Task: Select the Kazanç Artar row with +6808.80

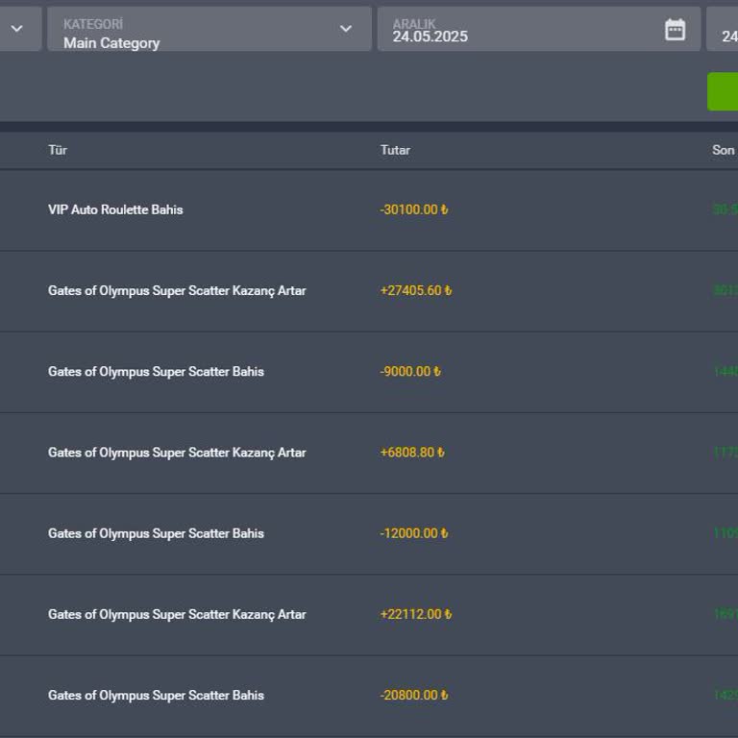Action: [369, 453]
